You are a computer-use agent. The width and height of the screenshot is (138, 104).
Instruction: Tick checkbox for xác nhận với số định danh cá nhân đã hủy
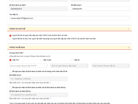[10, 88]
